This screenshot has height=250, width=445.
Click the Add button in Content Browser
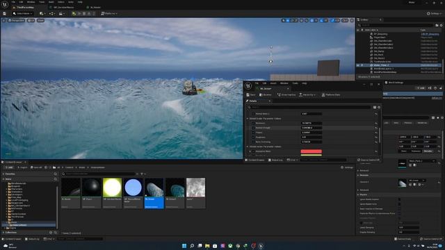pyautogui.click(x=9, y=167)
